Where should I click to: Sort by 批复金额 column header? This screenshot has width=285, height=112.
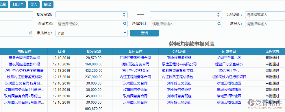point(94,52)
